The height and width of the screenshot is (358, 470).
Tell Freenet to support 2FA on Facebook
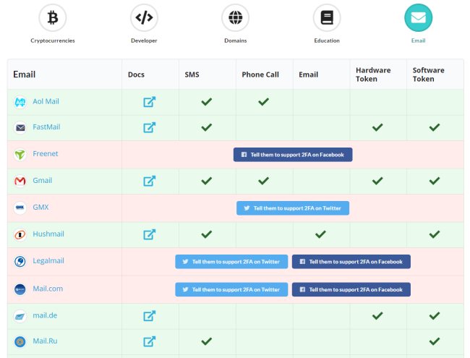click(x=293, y=155)
